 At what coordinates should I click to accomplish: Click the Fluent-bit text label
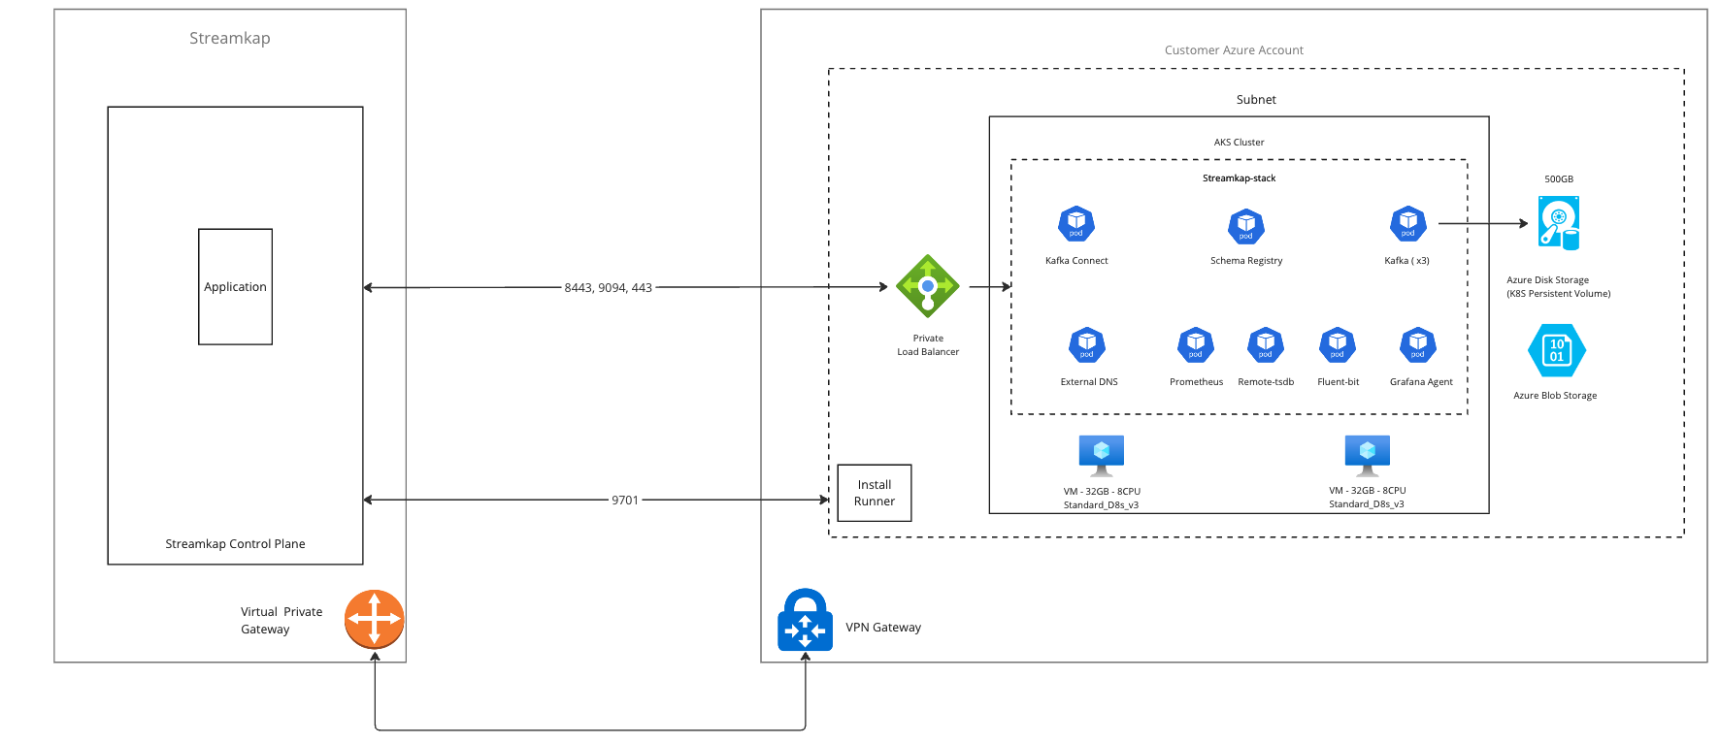click(x=1338, y=382)
